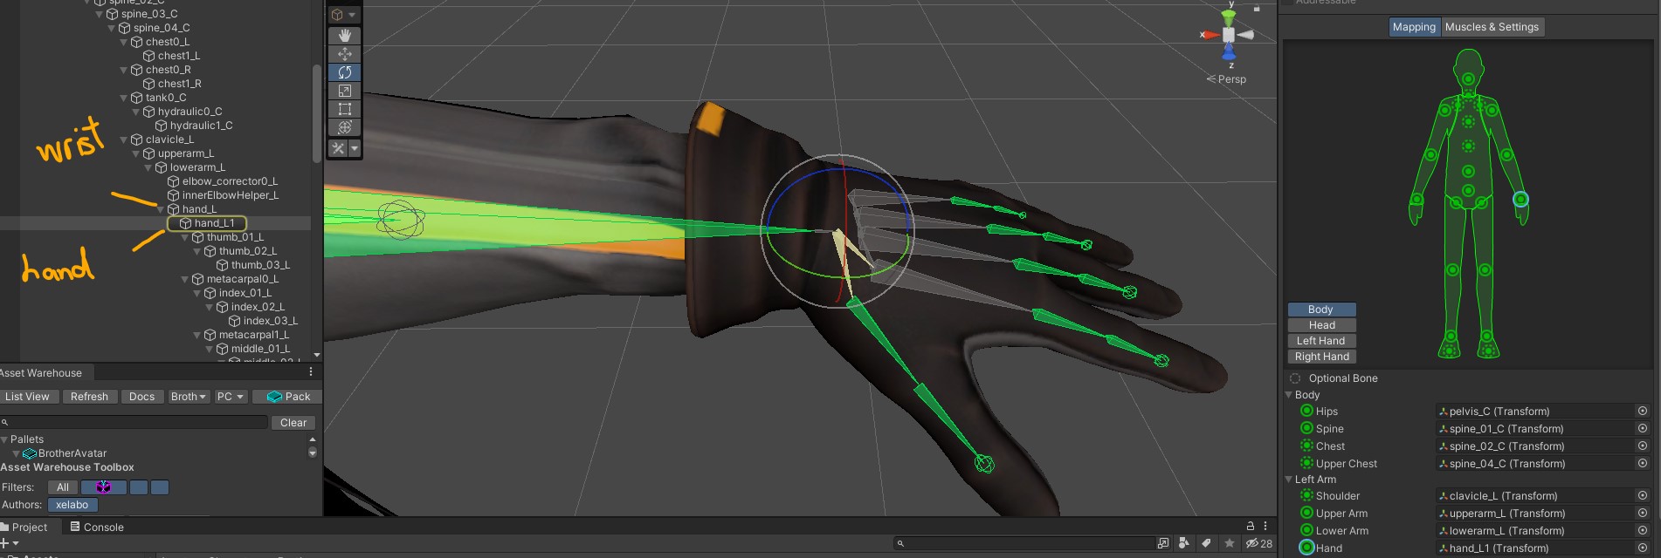Click the Refresh button in Asset Warehouse

(89, 397)
